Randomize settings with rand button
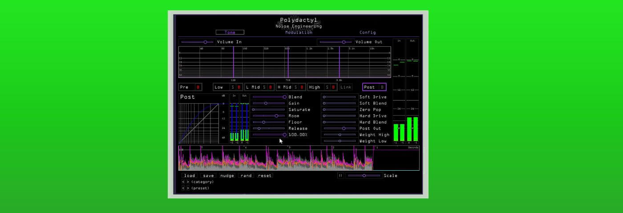The height and width of the screenshot is (213, 623). [x=246, y=176]
